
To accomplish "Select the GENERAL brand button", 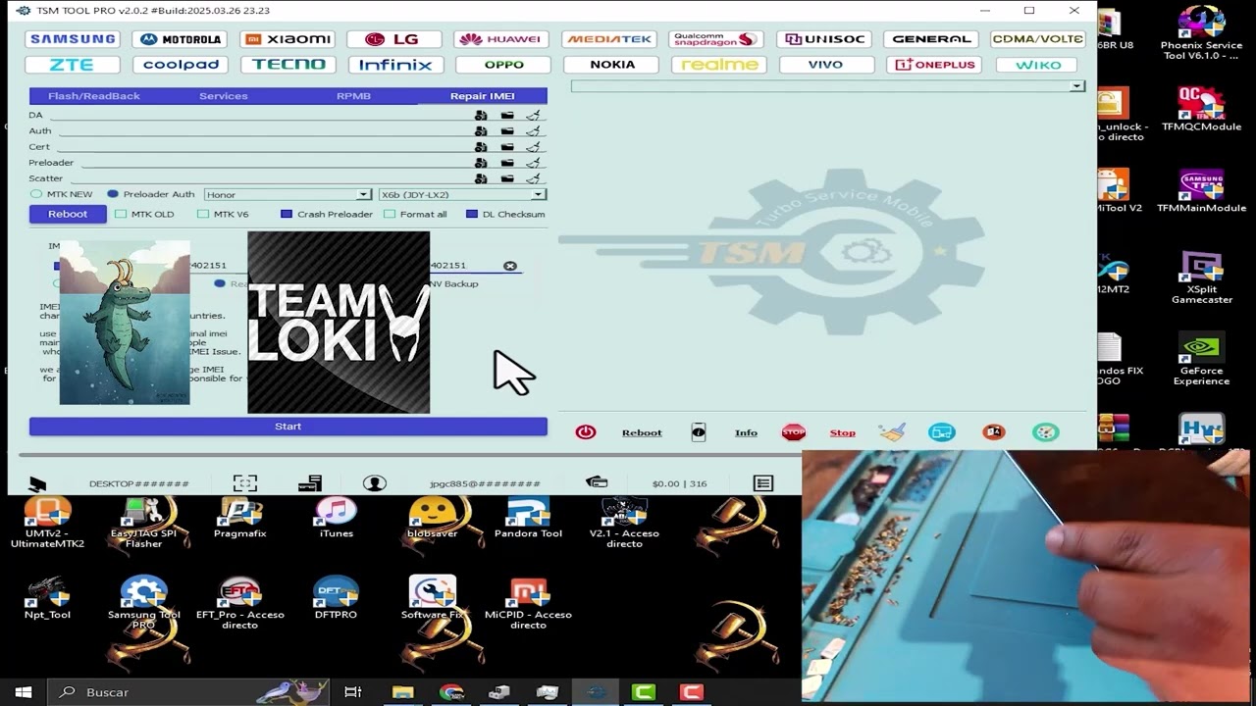I will (931, 39).
